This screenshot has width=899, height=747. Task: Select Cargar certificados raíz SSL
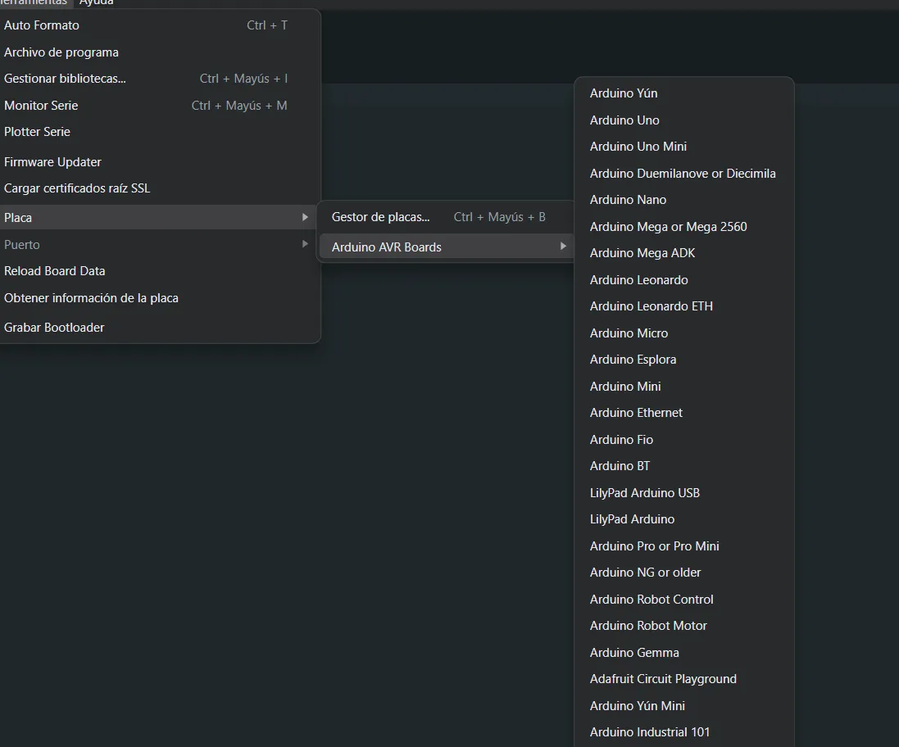(158, 188)
